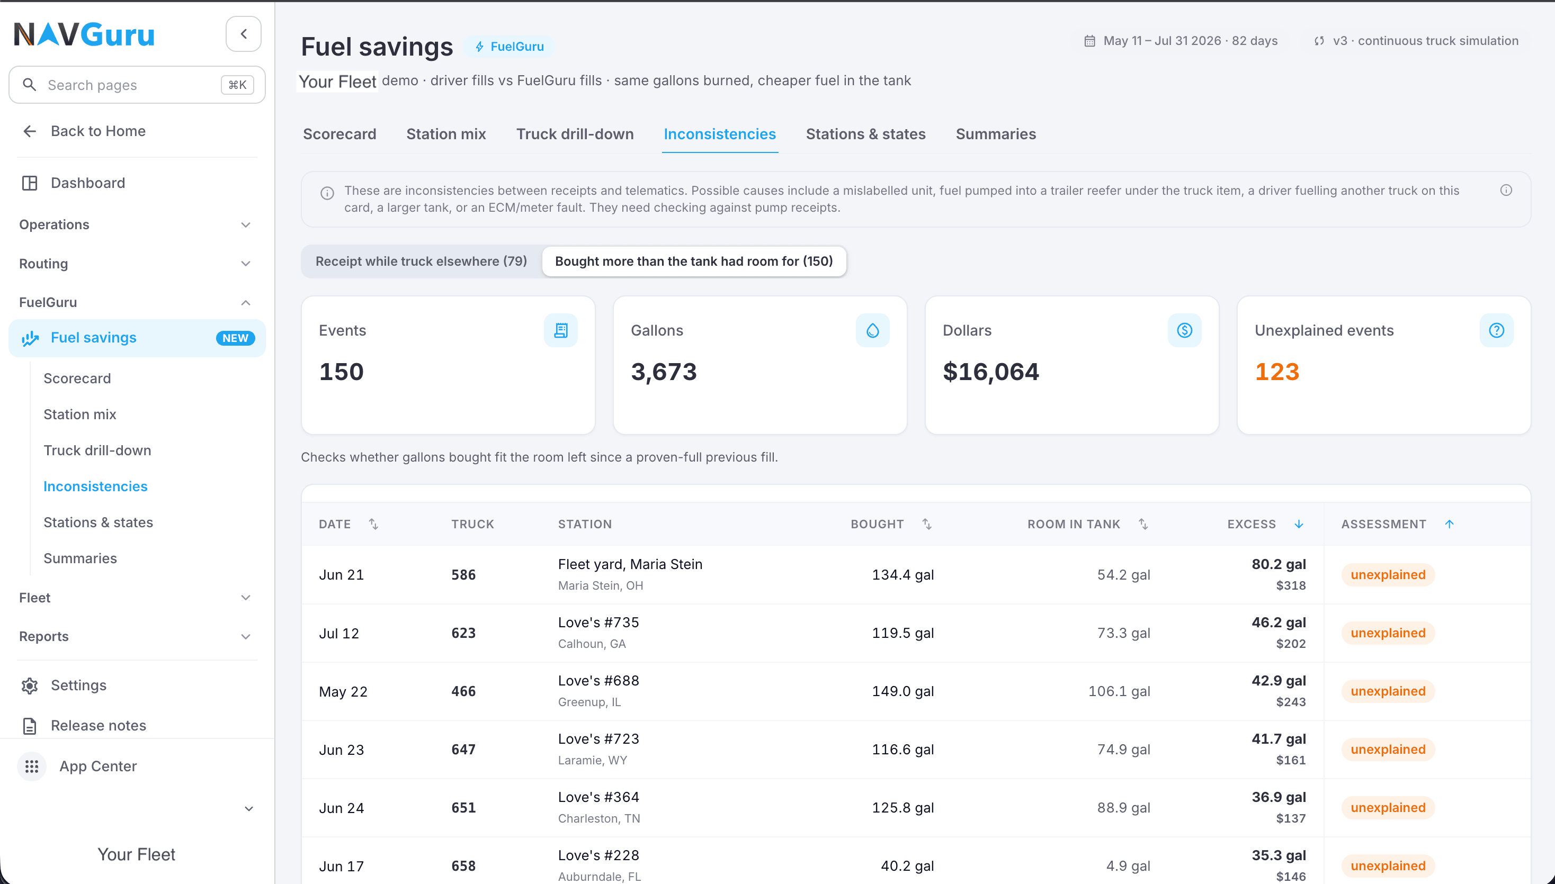
Task: Click the unexplained badge for truck 586
Action: [x=1388, y=575]
